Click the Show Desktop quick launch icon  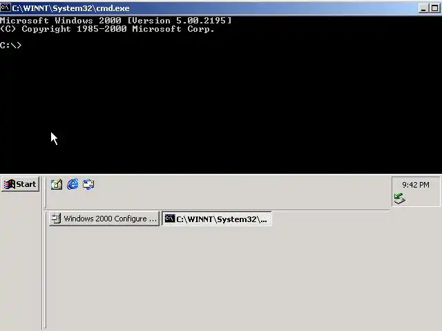[x=57, y=184]
